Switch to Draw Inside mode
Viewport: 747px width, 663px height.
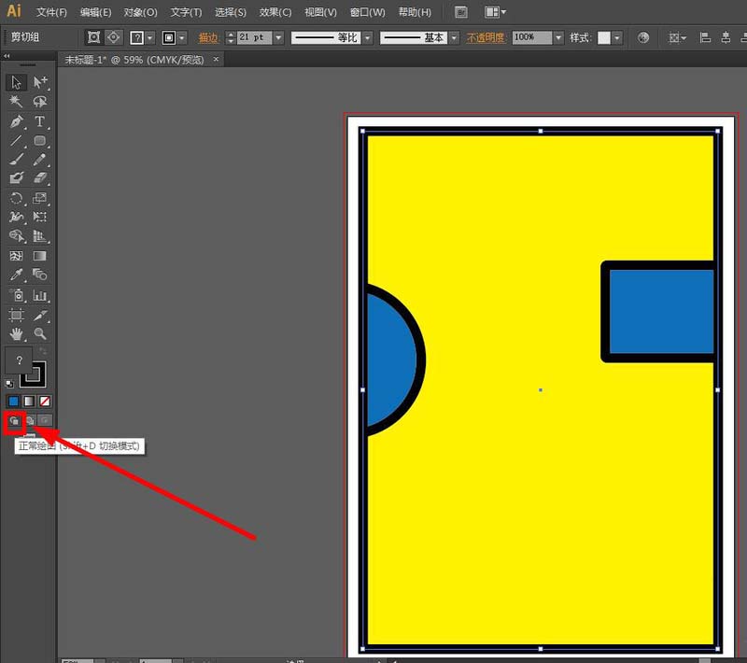click(45, 420)
